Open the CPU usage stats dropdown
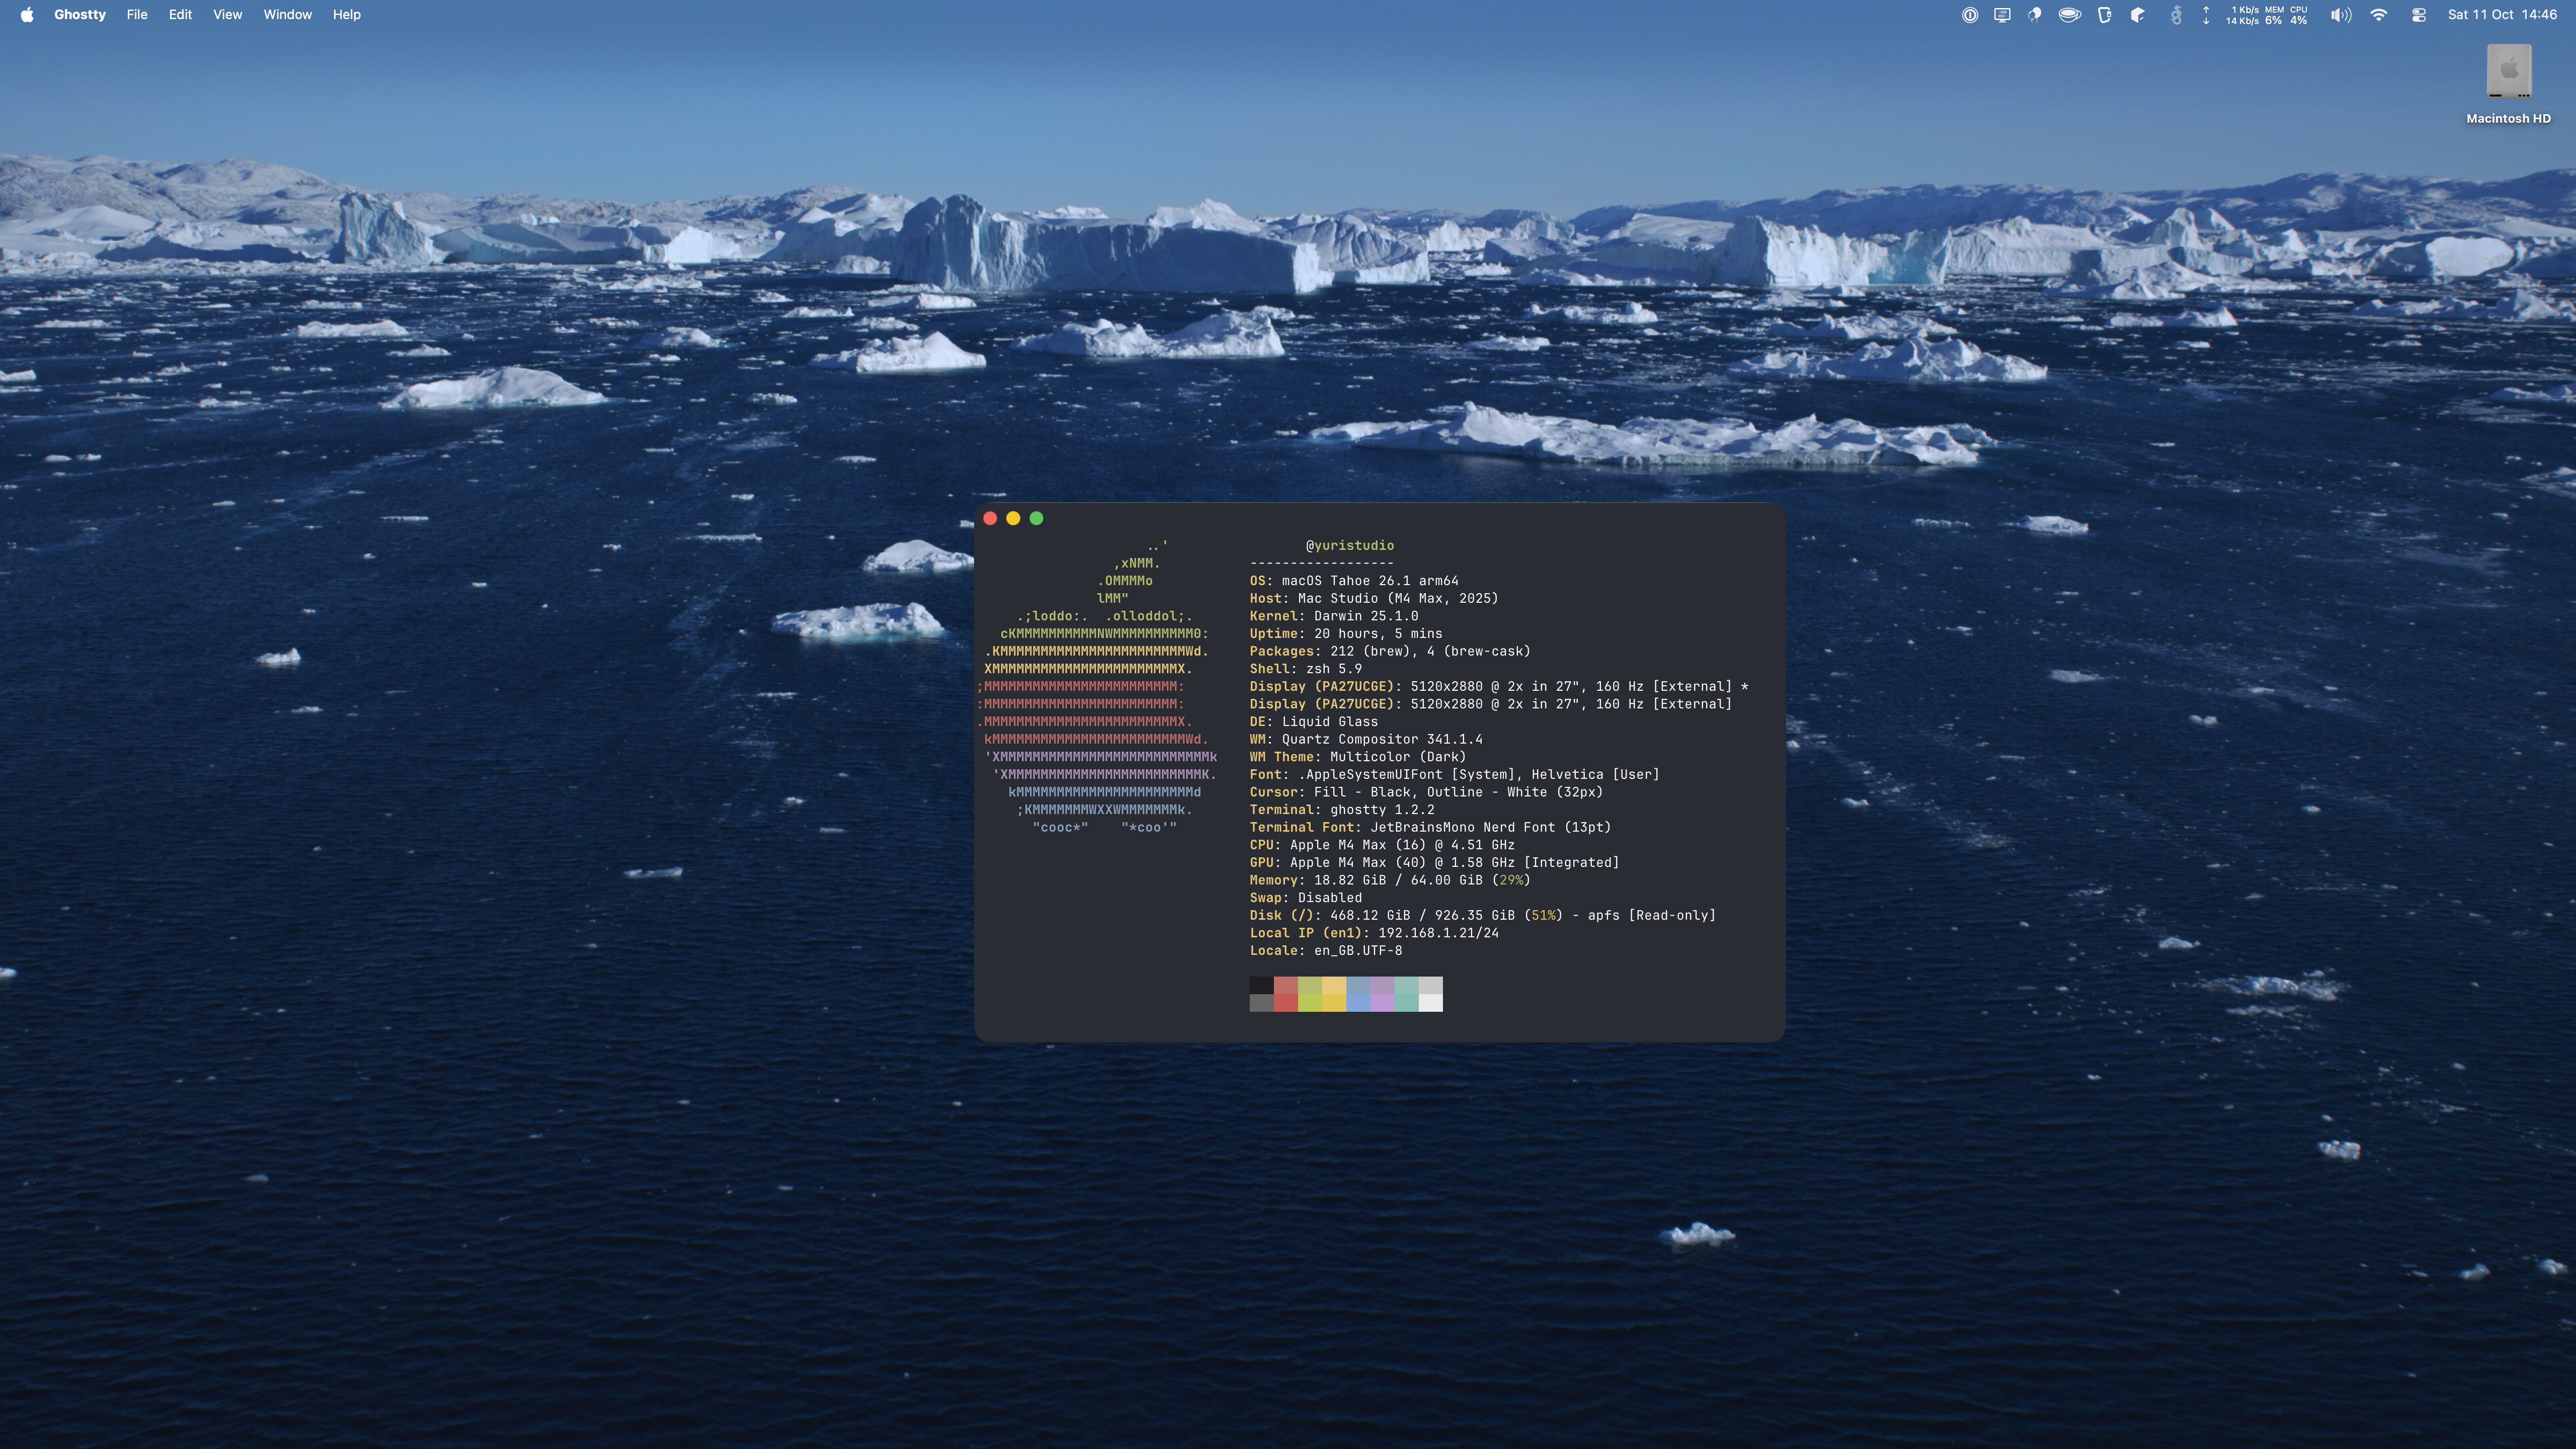 point(2299,15)
